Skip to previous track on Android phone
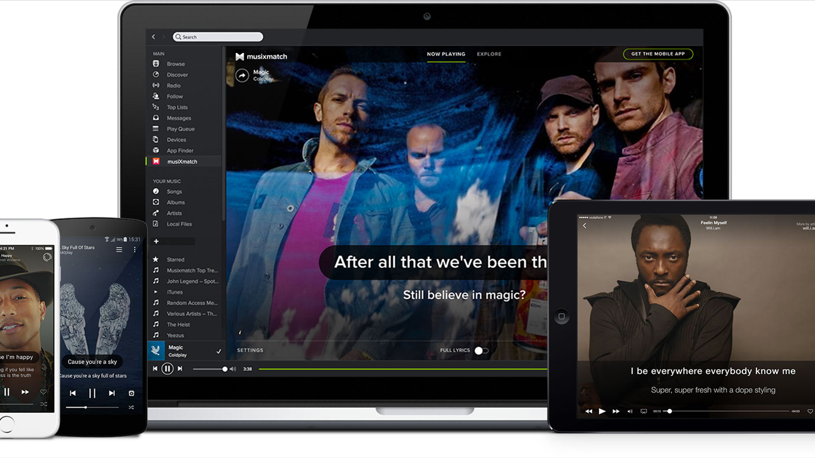815x458 pixels. [x=73, y=393]
